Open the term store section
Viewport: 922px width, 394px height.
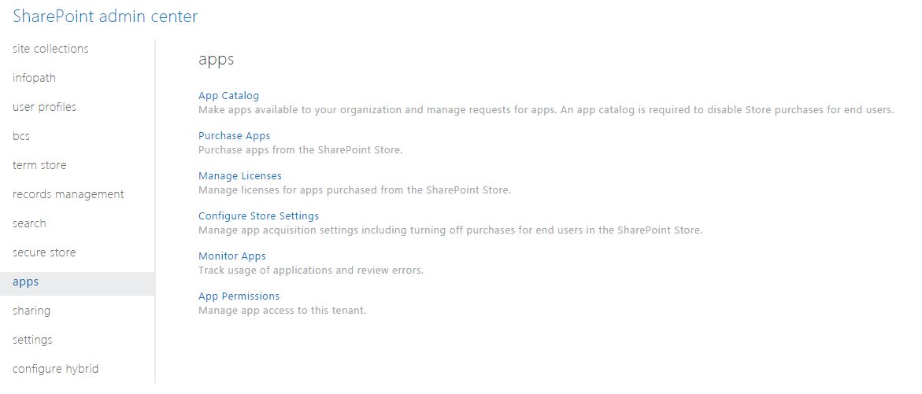(39, 165)
